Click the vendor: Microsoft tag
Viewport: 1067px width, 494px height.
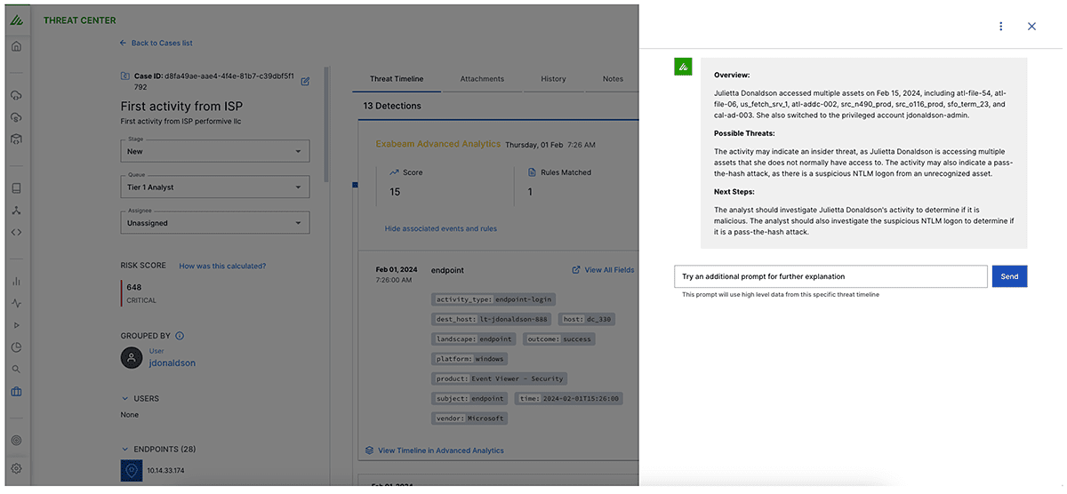pyautogui.click(x=469, y=418)
